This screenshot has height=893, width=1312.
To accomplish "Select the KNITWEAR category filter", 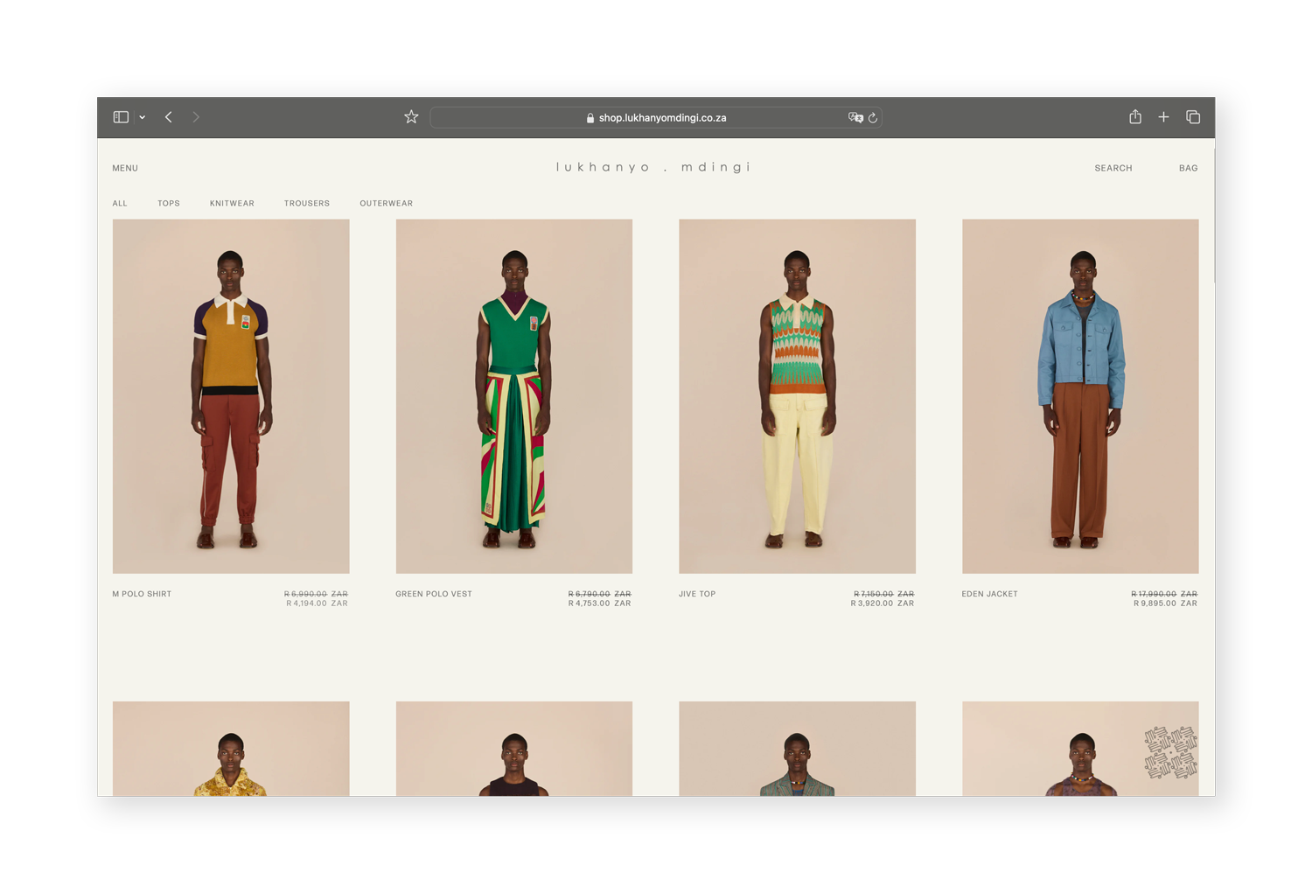I will [x=232, y=204].
